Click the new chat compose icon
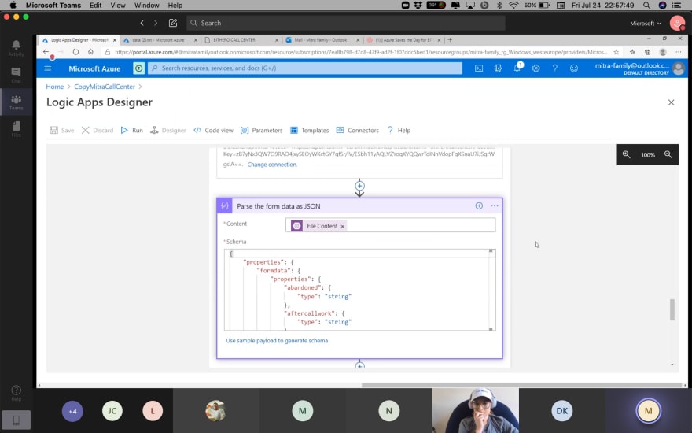Viewport: 692px width, 433px height. pos(173,23)
